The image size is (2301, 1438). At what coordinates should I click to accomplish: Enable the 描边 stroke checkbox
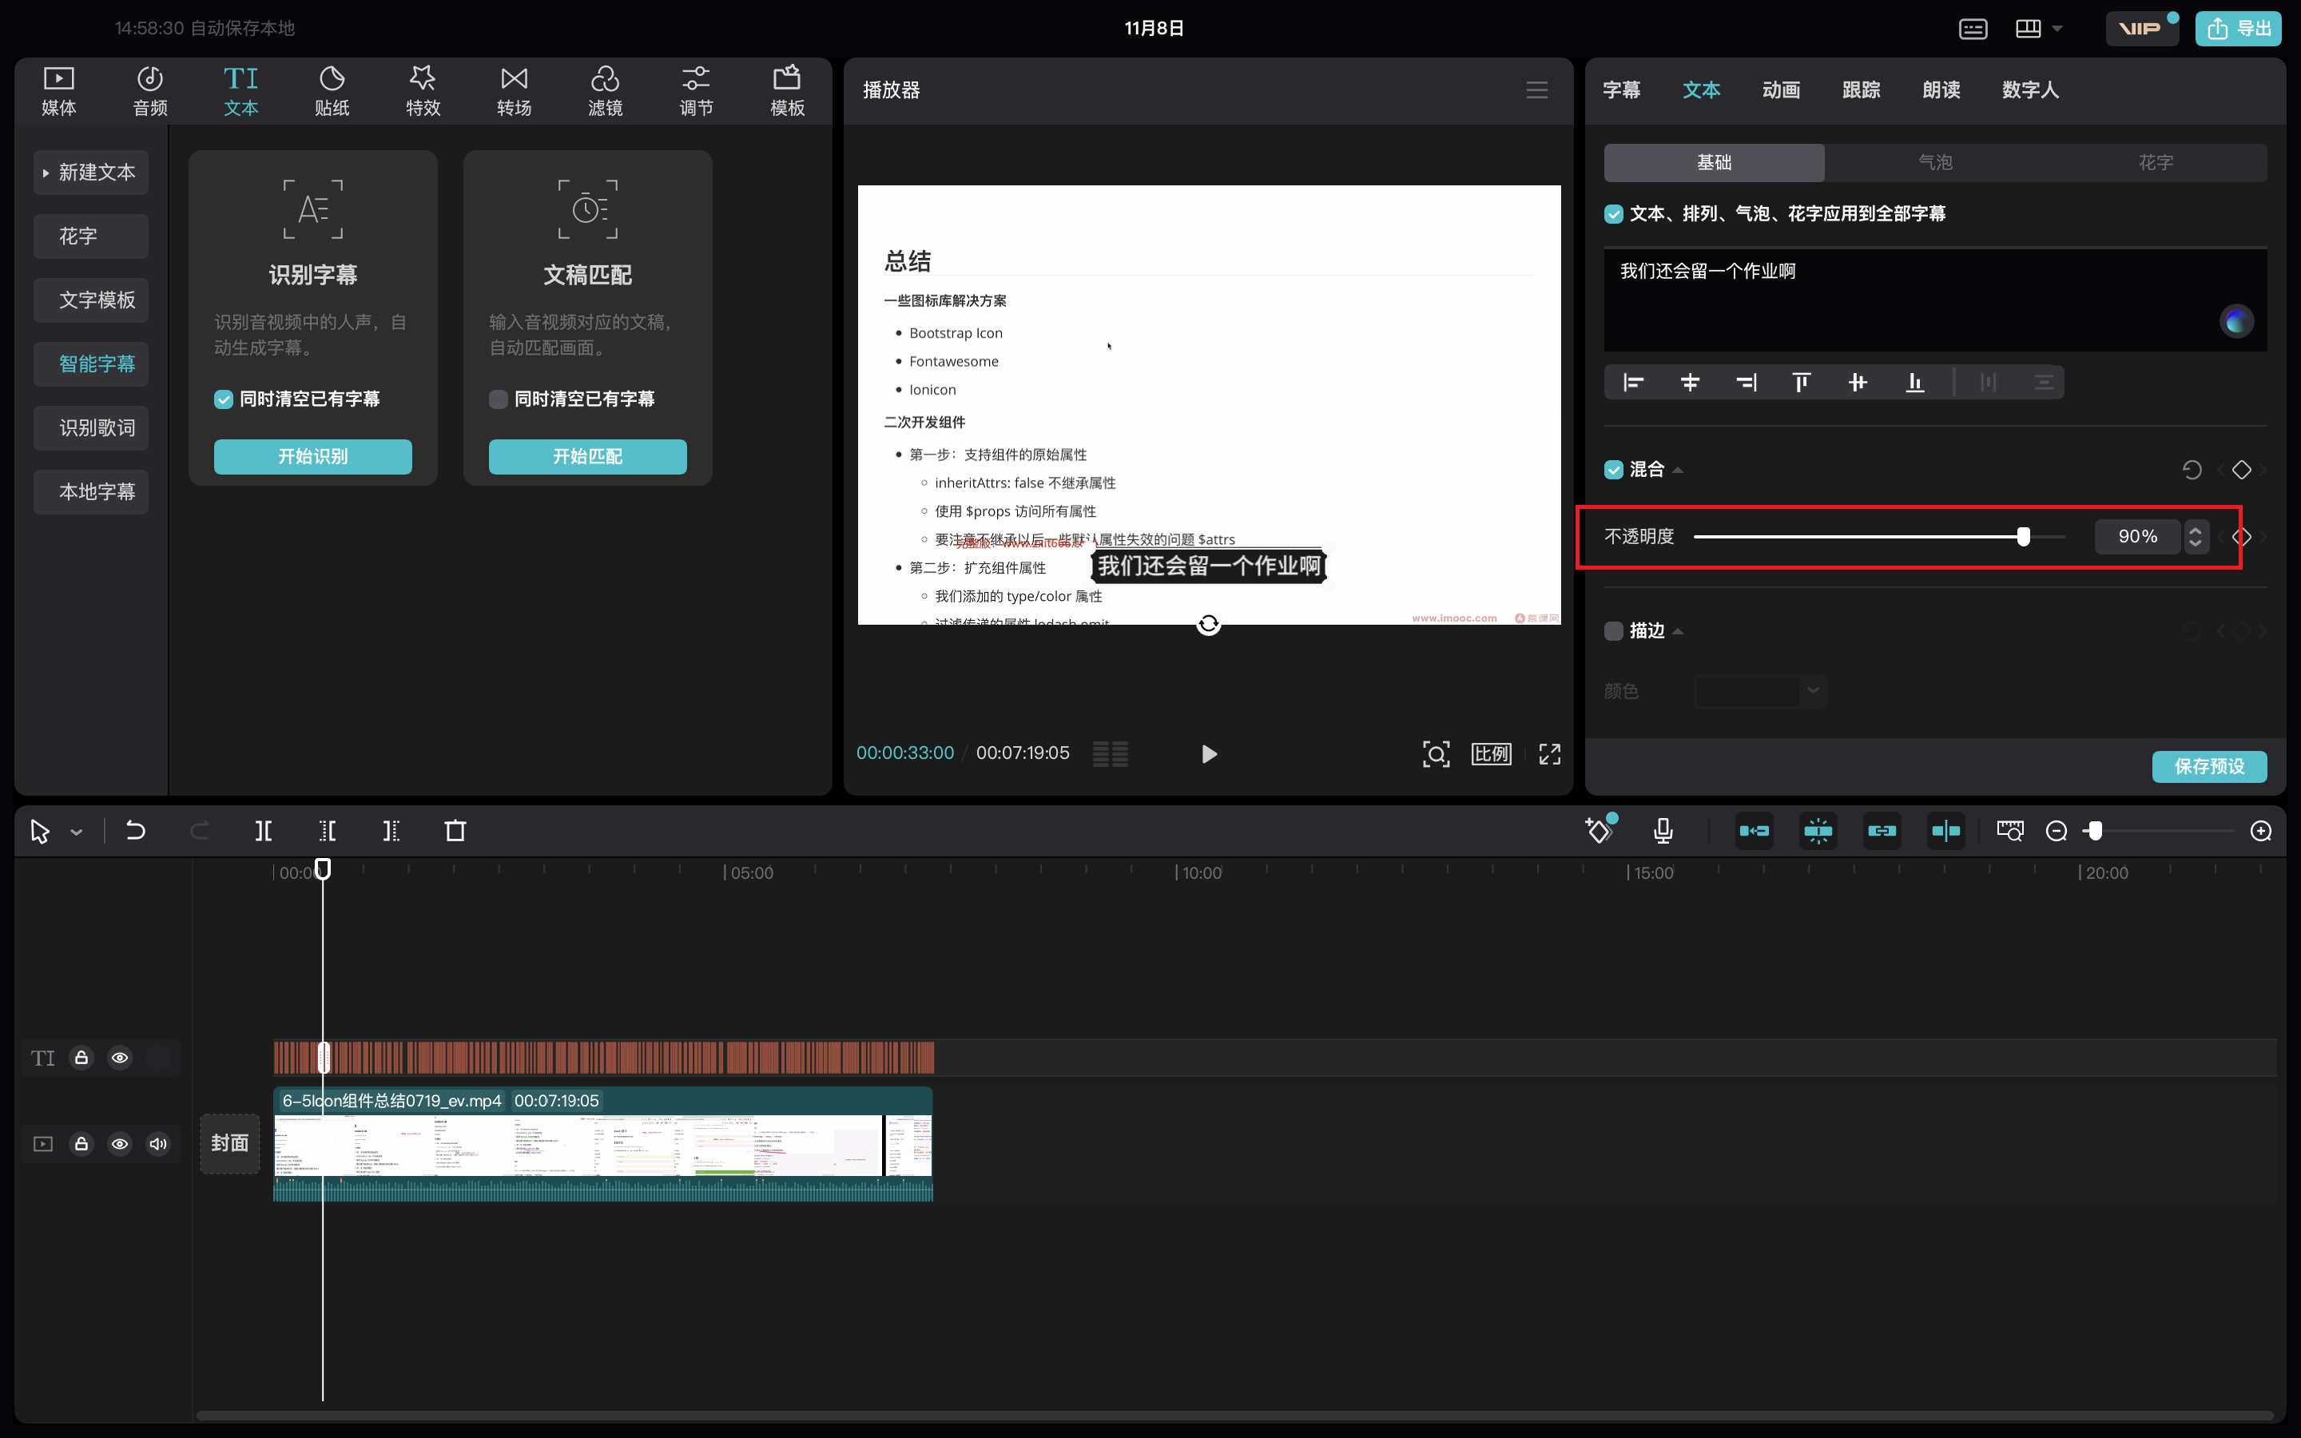(x=1614, y=630)
